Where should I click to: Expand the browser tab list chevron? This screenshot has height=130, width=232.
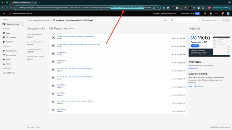230,2
